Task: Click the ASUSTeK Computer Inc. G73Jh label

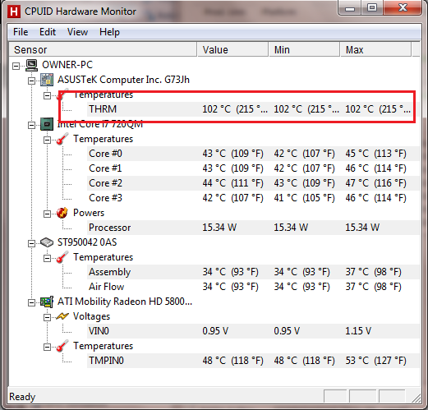Action: 123,80
